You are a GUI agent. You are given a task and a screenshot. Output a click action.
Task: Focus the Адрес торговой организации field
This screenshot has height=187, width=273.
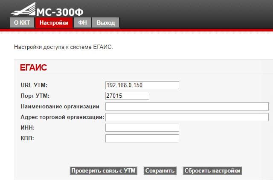[x=187, y=117]
